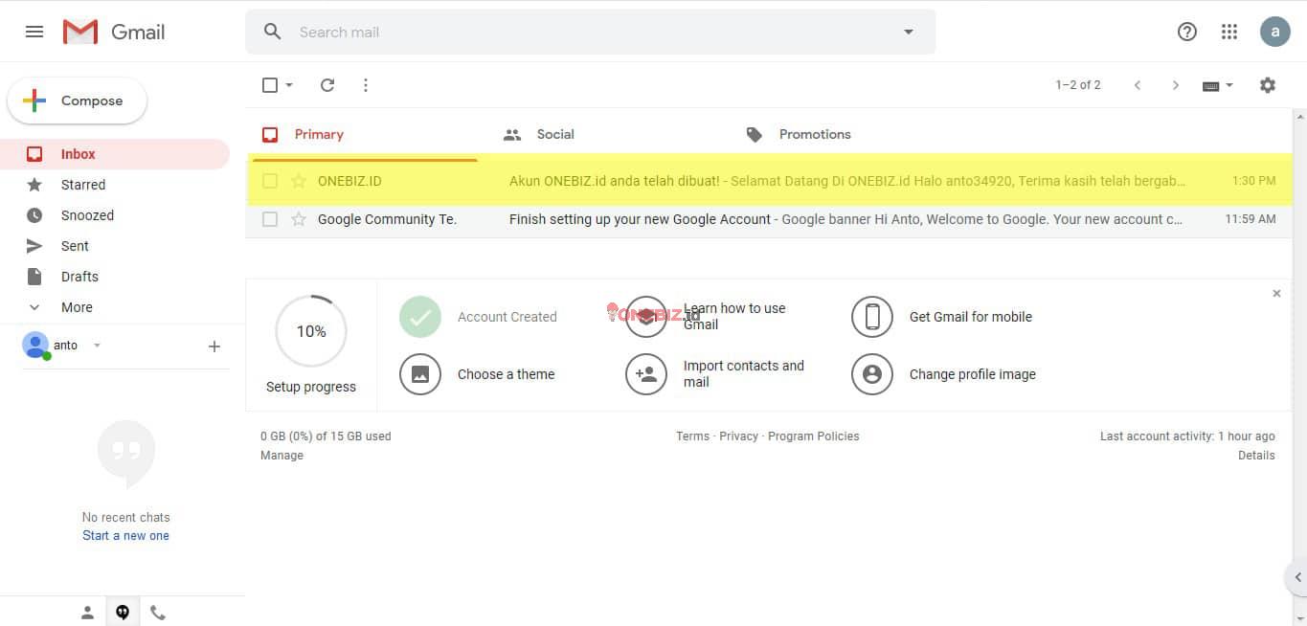1307x626 pixels.
Task: Open the Privacy link
Action: point(738,436)
